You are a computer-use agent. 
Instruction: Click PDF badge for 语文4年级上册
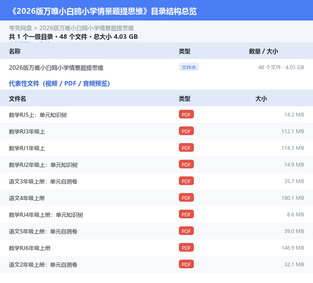pyautogui.click(x=186, y=198)
